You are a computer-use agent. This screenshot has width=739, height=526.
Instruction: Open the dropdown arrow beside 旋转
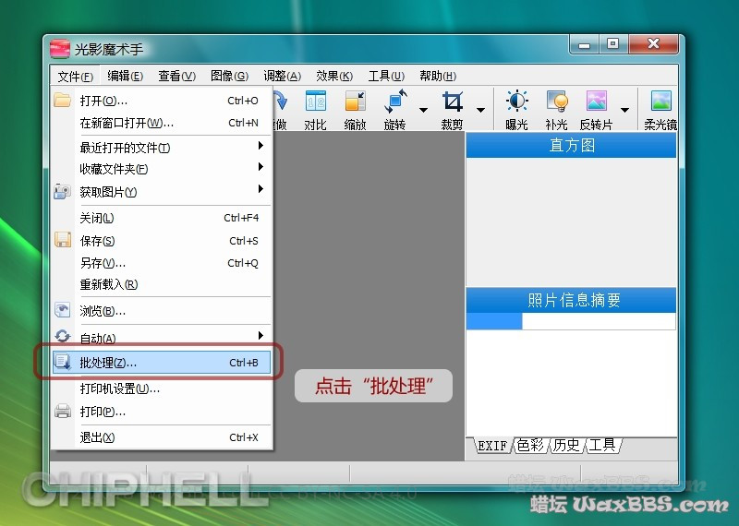coord(423,110)
